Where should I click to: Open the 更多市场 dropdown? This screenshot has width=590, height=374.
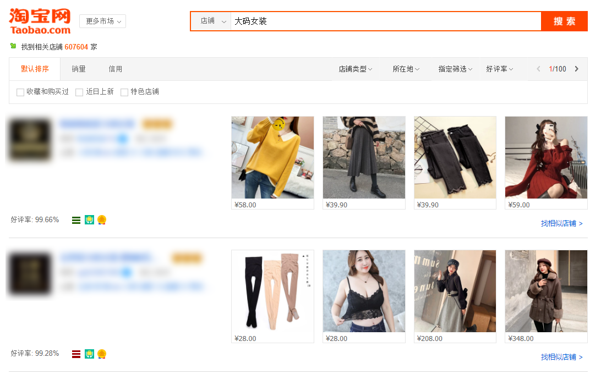pos(103,21)
